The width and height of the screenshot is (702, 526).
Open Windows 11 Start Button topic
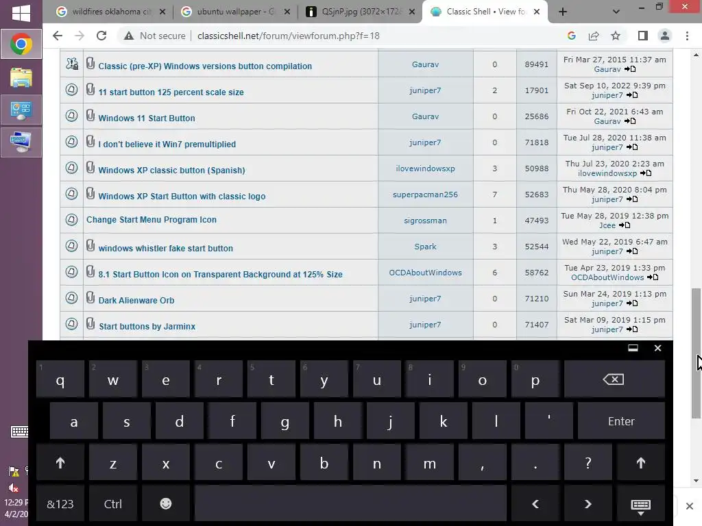point(147,118)
